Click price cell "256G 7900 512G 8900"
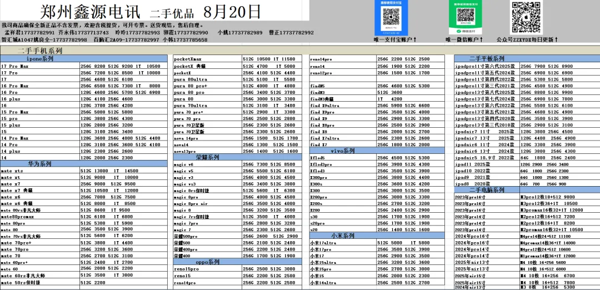600x290 pixels. point(560,66)
